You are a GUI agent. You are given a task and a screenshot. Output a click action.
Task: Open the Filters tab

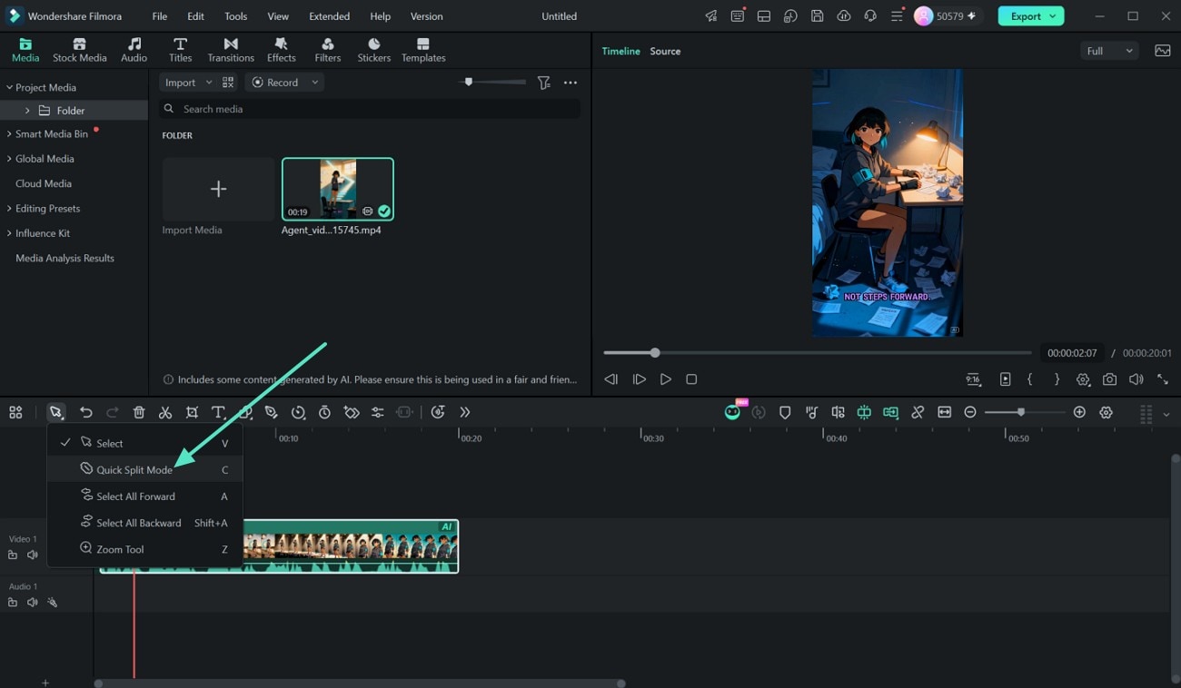(x=327, y=50)
